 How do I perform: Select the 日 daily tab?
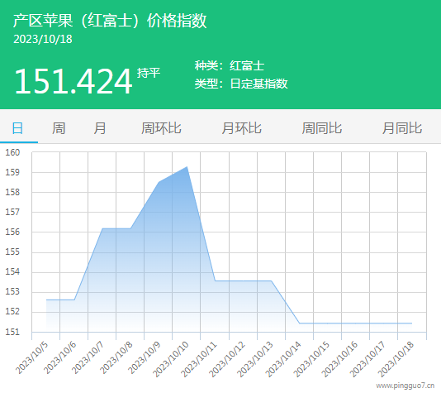click(x=17, y=128)
